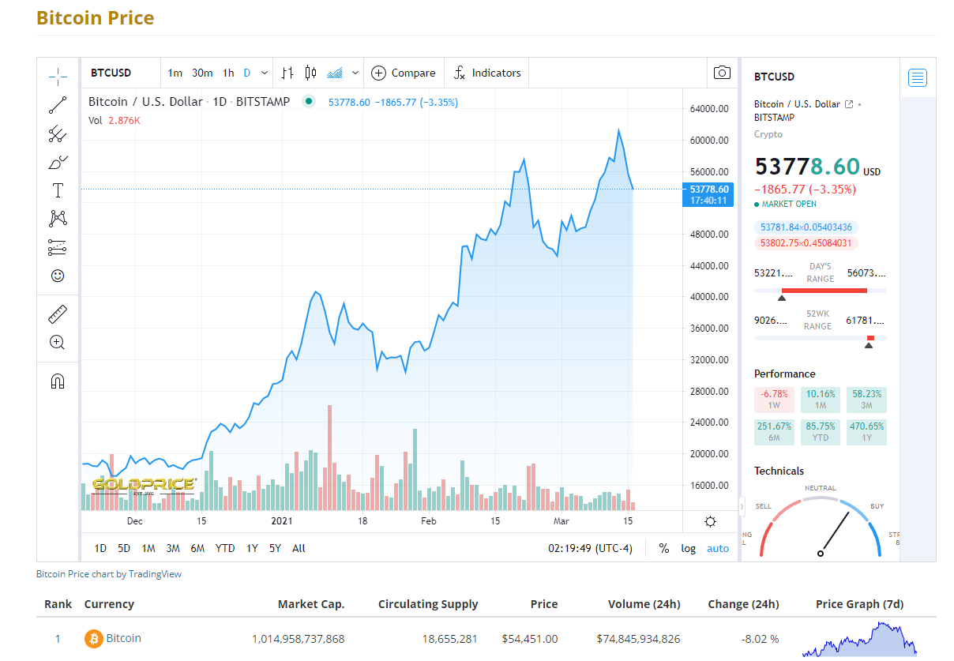Click the BTCUSD symbol search field
954x661 pixels.
click(121, 73)
